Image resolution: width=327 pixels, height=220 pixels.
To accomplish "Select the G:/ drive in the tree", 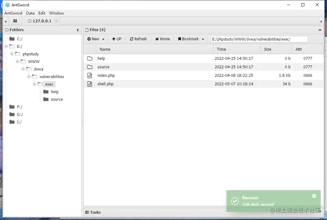I will click(20, 114).
